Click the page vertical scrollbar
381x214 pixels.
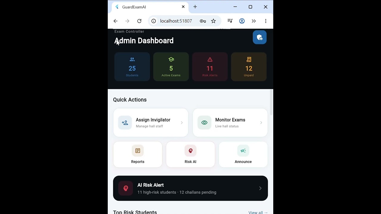pos(271,102)
